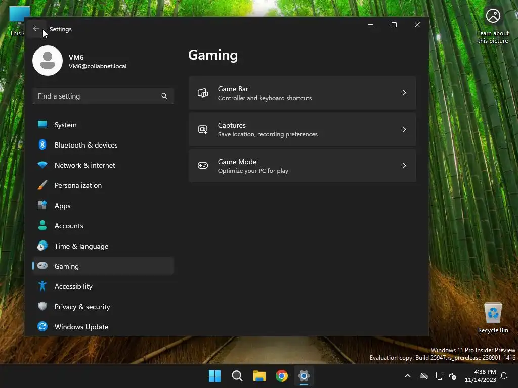
Task: Expand Captures with its chevron
Action: pyautogui.click(x=404, y=129)
